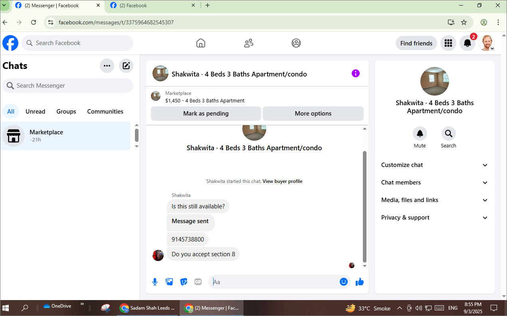Open account profile picture menu
This screenshot has width=507, height=316.
487,43
